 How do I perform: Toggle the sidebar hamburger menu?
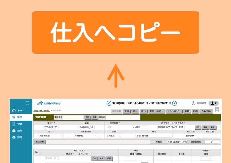27,103
